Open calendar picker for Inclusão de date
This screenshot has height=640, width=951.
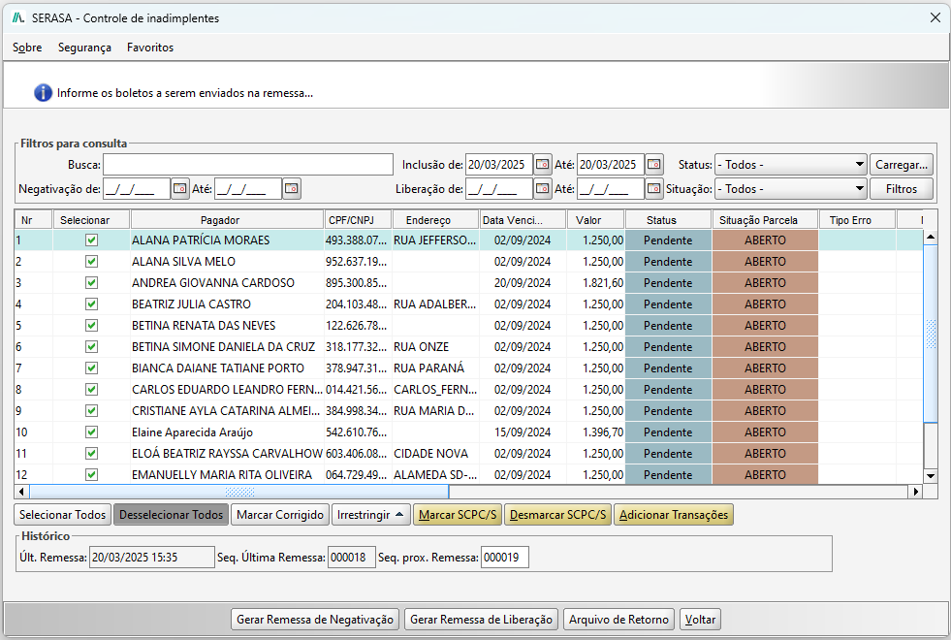[542, 165]
